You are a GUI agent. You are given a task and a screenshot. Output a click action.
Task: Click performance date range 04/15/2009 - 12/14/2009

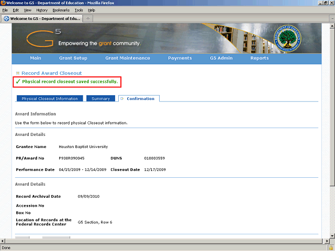(x=83, y=169)
